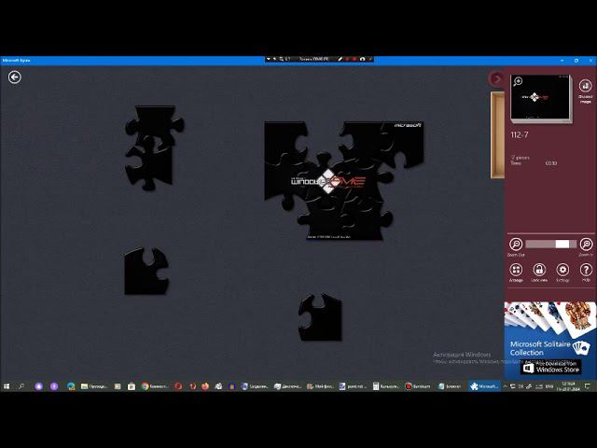
Task: Maximize the Microsoft Jigsaw window
Action: click(x=576, y=60)
